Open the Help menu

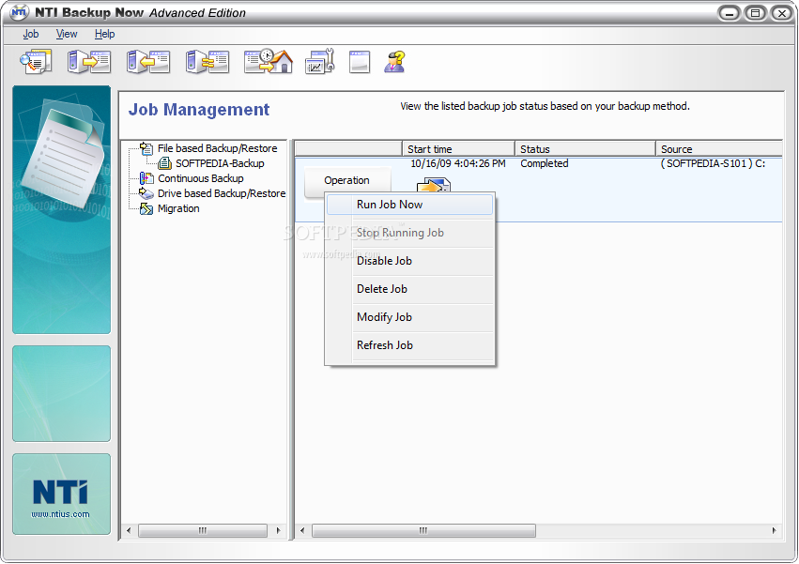click(x=104, y=34)
